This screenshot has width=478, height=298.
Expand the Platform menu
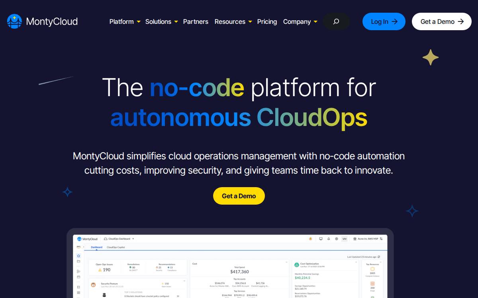(125, 21)
